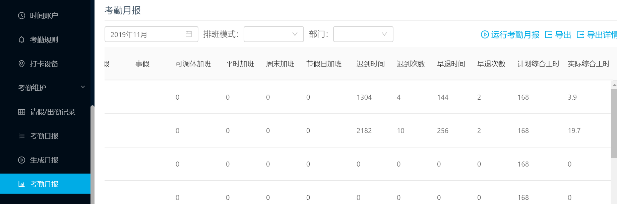617x204 pixels.
Task: Select the 168 cell in the 2182 row
Action: (523, 131)
